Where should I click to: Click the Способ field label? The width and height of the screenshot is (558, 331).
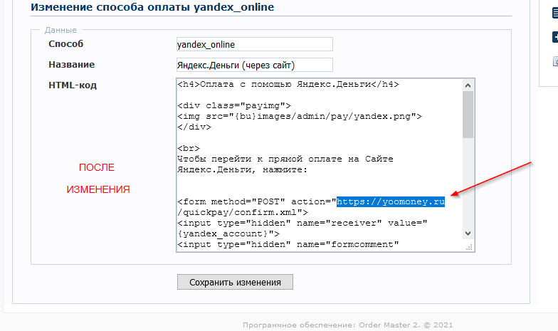coord(65,44)
